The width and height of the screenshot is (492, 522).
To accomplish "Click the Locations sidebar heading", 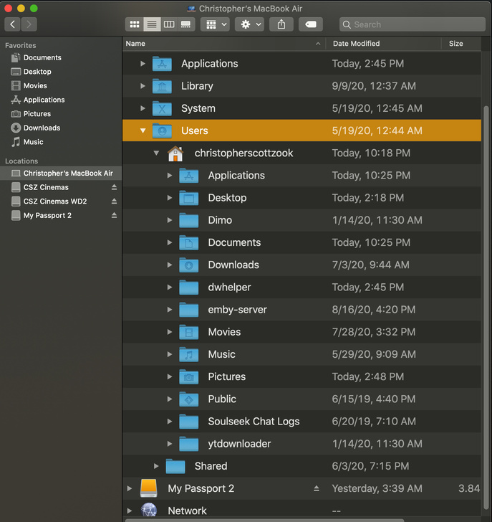I will [21, 161].
